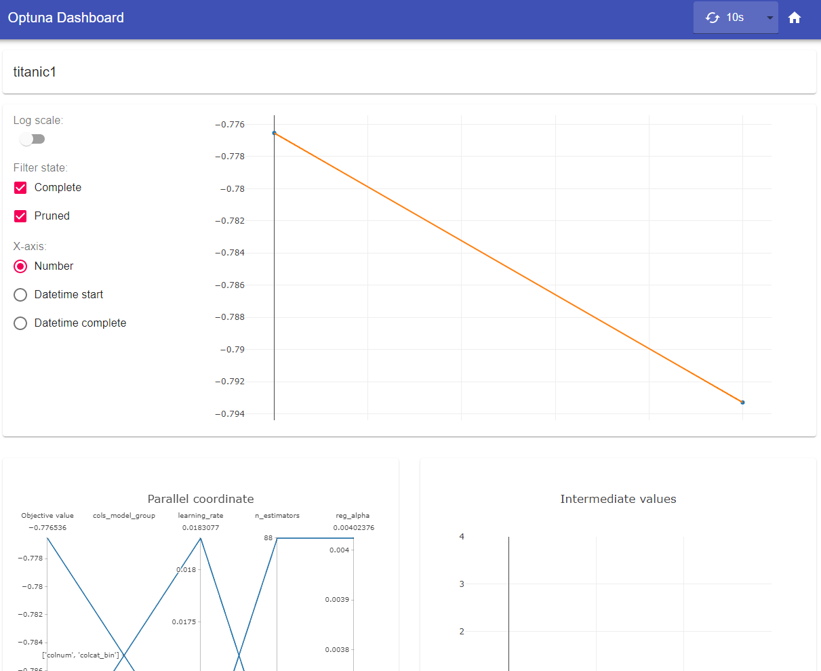The height and width of the screenshot is (671, 821).
Task: Click the −0.776536 objective value label
Action: [x=47, y=527]
